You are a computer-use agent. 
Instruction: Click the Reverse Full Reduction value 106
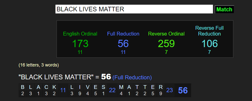click(210, 44)
